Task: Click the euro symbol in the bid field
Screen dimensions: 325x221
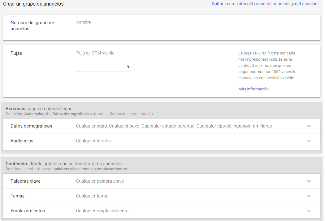Action: 128,66
